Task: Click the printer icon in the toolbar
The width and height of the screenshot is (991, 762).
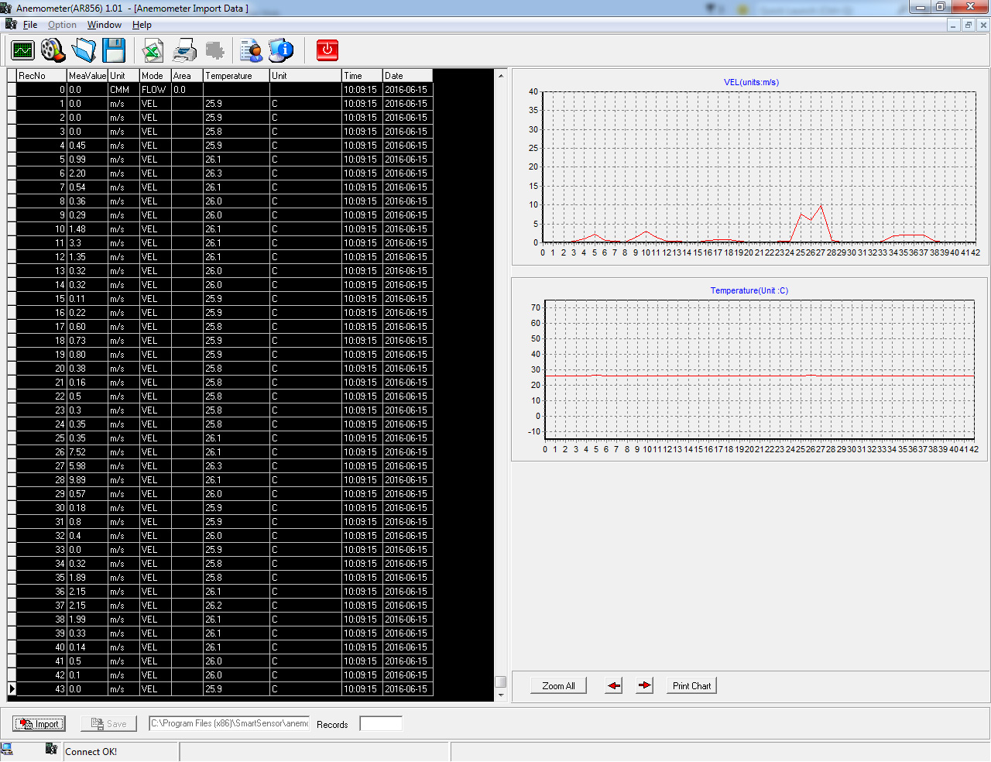Action: click(x=184, y=51)
